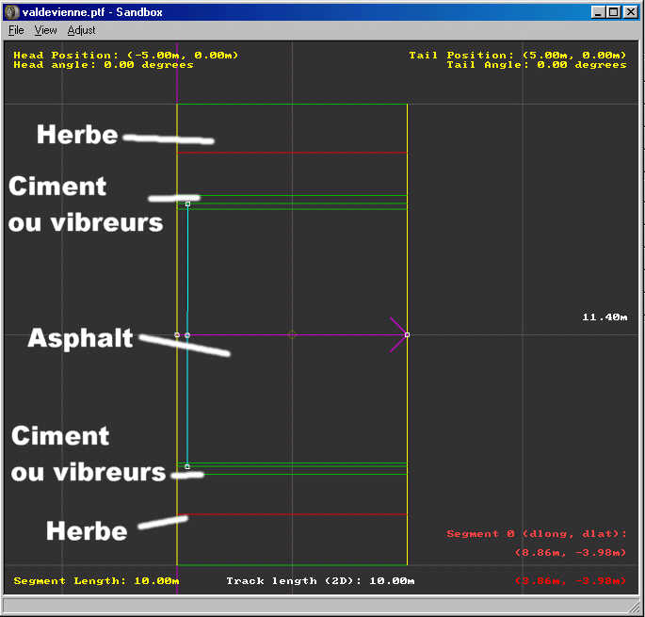The height and width of the screenshot is (617, 645).
Task: Maximize the Sandbox window
Action: point(613,12)
